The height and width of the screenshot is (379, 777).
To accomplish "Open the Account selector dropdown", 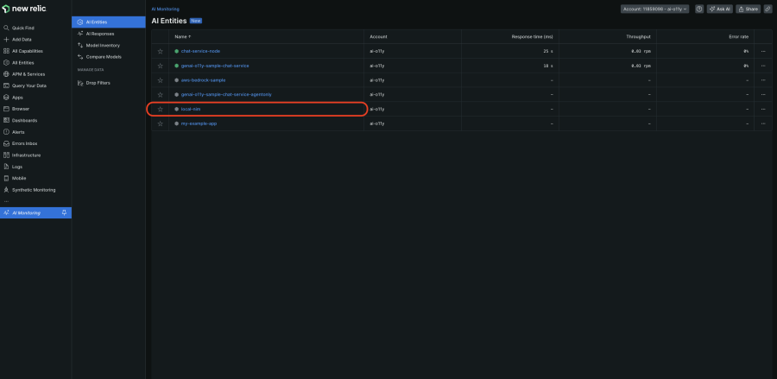I will click(655, 9).
